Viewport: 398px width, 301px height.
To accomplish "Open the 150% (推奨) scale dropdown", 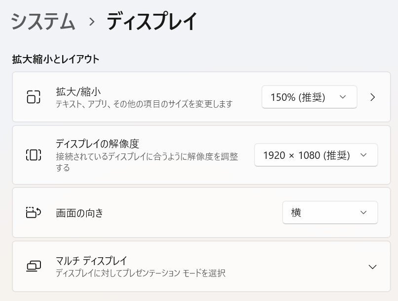I will tap(309, 97).
